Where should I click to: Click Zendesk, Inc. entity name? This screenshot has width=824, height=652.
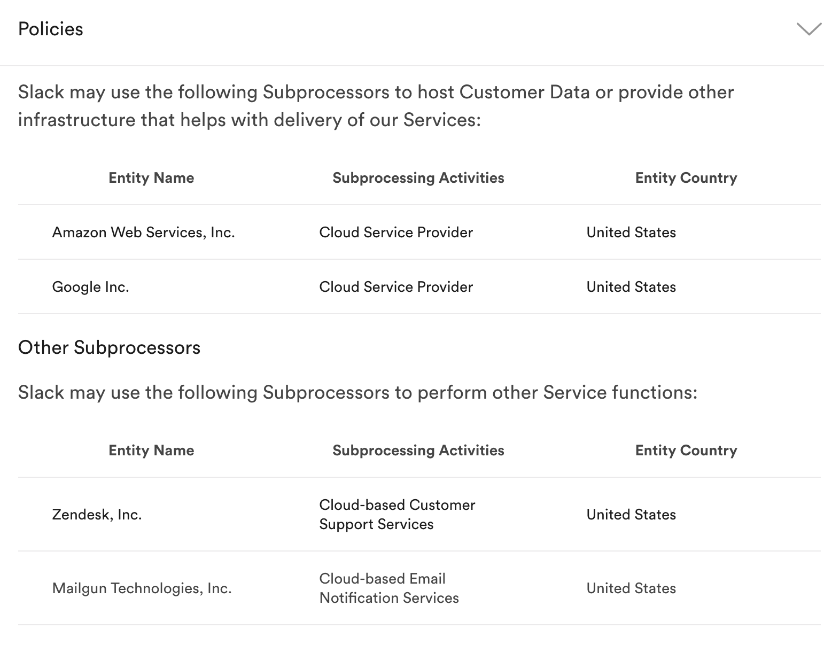tap(97, 515)
